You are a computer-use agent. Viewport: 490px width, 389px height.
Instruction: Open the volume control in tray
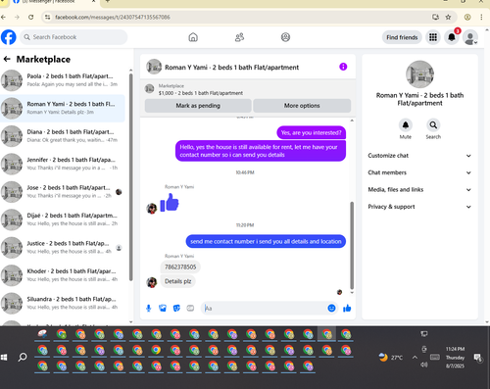point(424,365)
